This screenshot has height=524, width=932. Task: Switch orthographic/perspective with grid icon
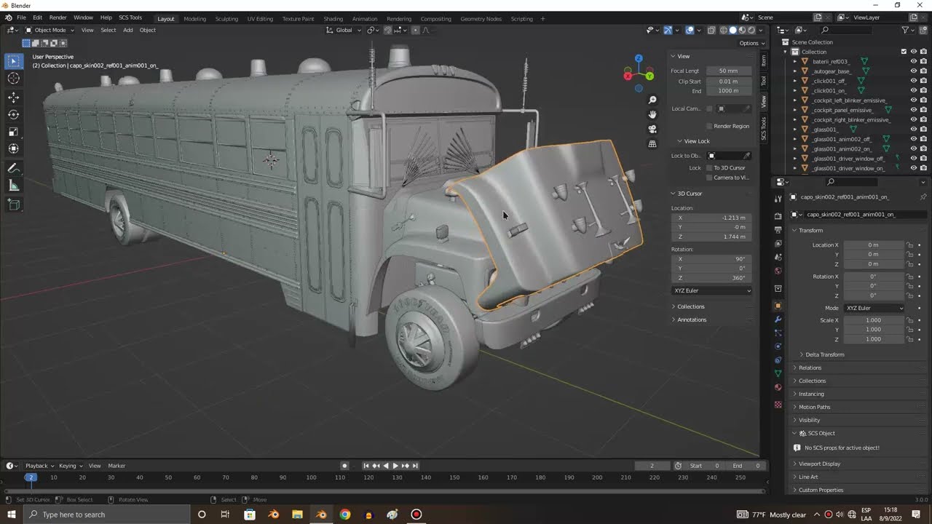tap(652, 144)
